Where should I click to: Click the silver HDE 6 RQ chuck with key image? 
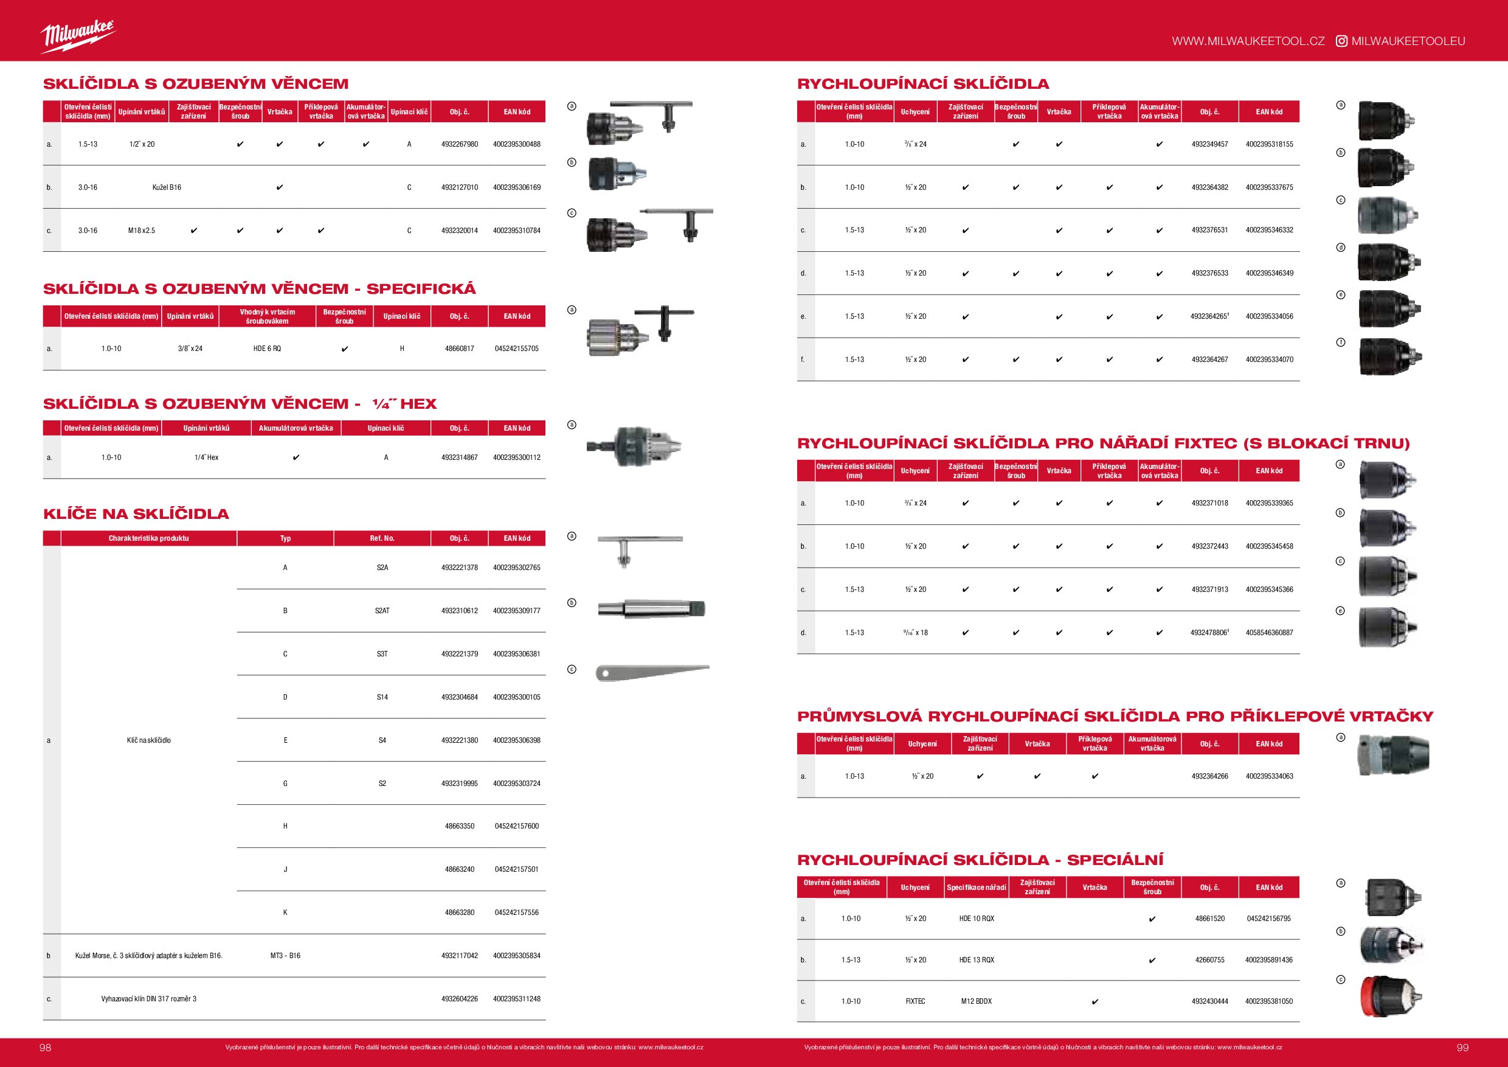640,332
